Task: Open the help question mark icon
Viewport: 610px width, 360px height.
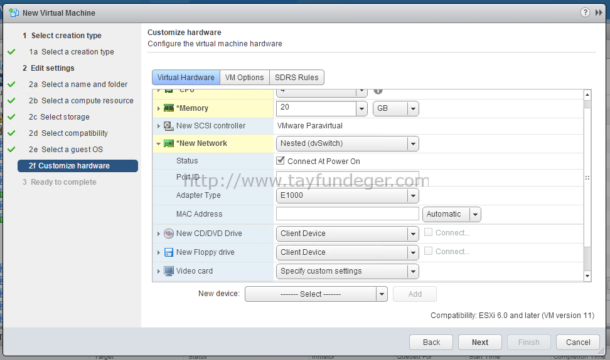Action: 585,13
